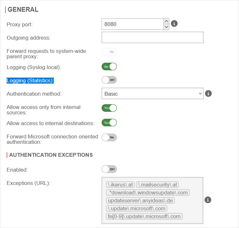
Task: Click info icon next to Proxy port
Action: coord(174,24)
